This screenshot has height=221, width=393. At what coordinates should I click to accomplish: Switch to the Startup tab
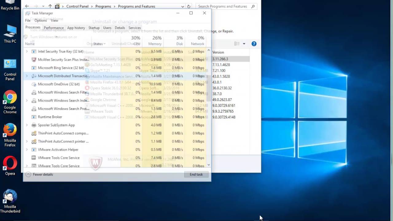coord(94,28)
